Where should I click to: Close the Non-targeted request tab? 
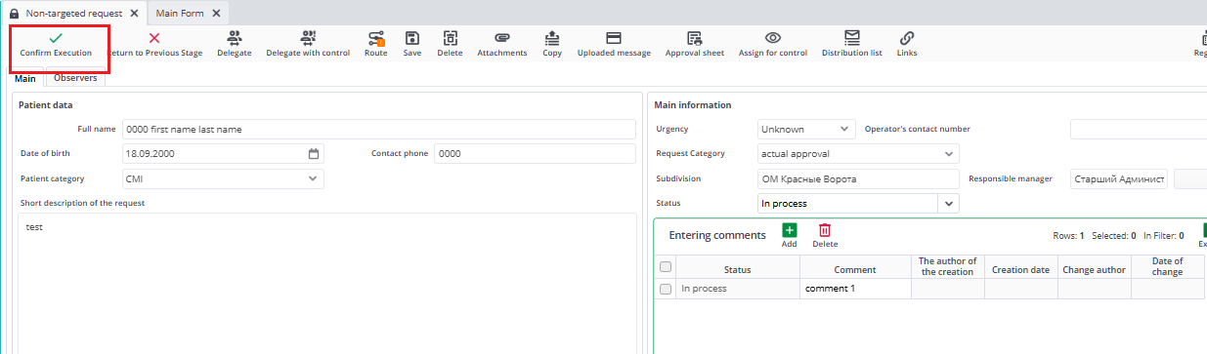135,14
